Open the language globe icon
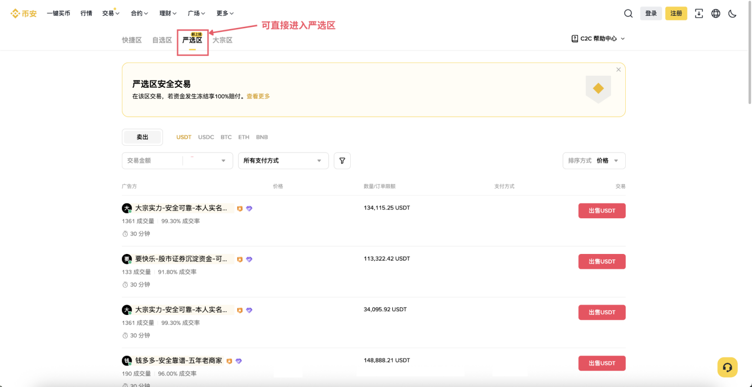The height and width of the screenshot is (387, 752). coord(716,13)
